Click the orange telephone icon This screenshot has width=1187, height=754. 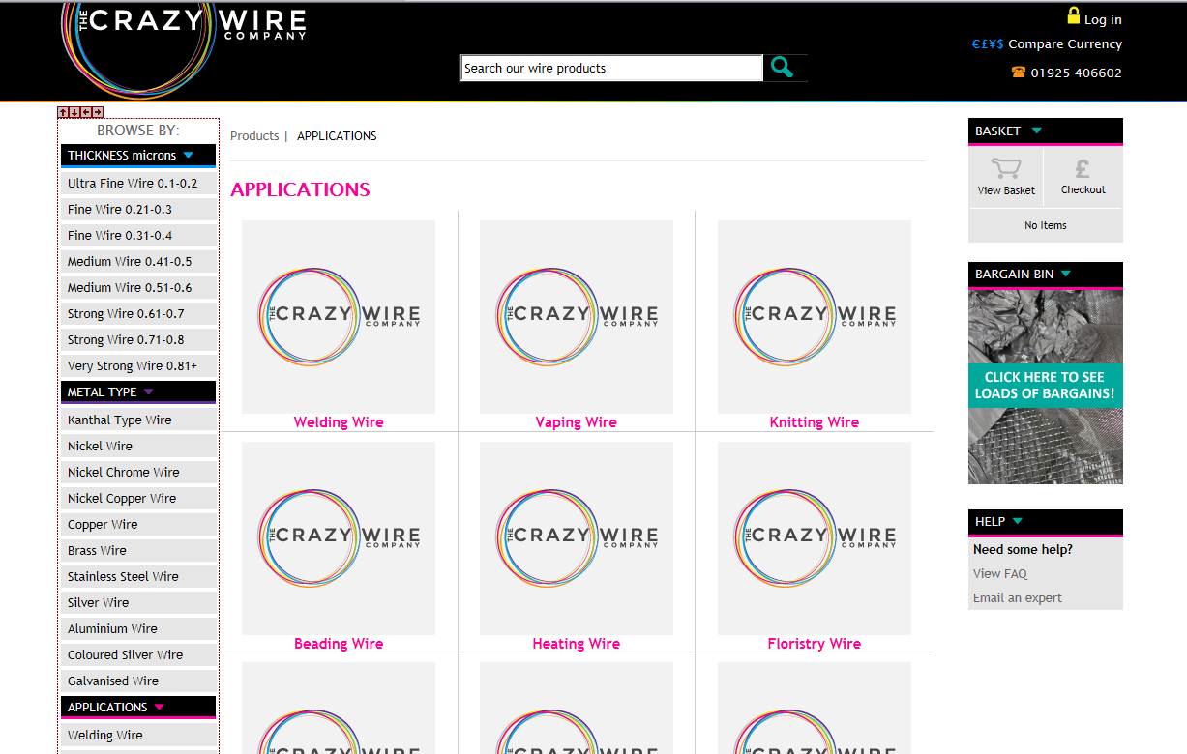[1018, 72]
